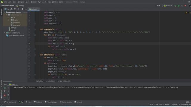Open the main run configuration dropdown
Viewport: 191px width, 107px height.
[168, 6]
